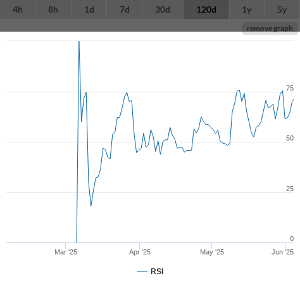300x288 pixels.
Task: Click the 75 y-axis value label
Action: [x=290, y=88]
